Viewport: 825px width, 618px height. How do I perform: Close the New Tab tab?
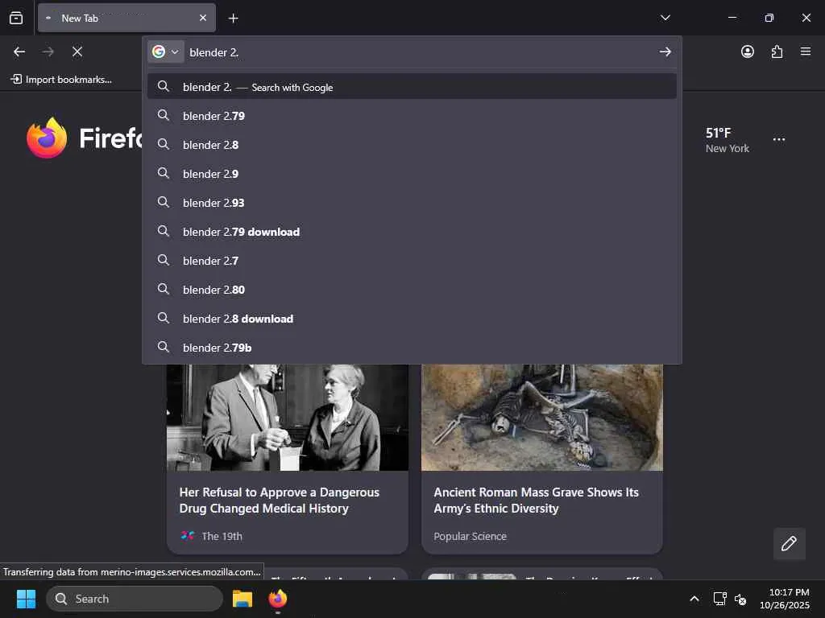pyautogui.click(x=202, y=18)
